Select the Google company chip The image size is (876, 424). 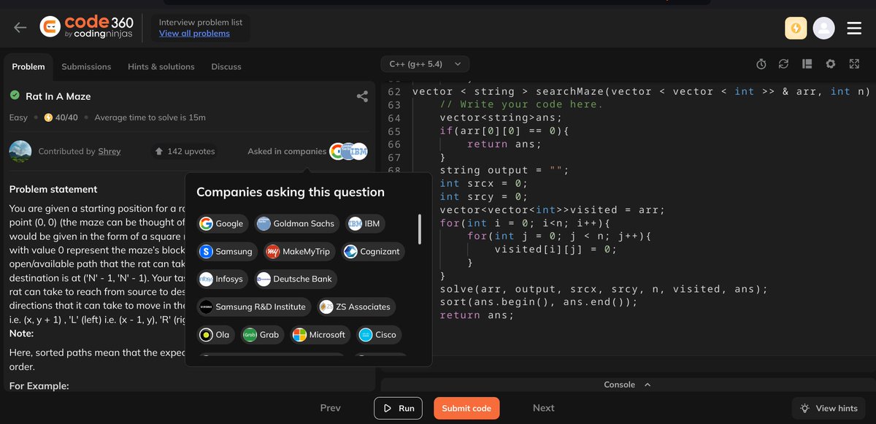point(222,223)
